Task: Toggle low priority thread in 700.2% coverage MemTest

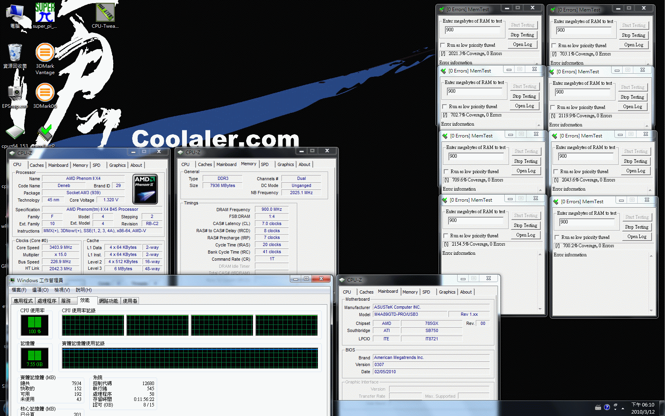Action: (x=557, y=237)
